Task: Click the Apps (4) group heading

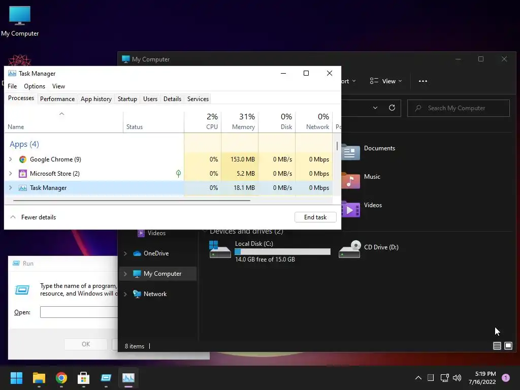Action: [x=24, y=144]
